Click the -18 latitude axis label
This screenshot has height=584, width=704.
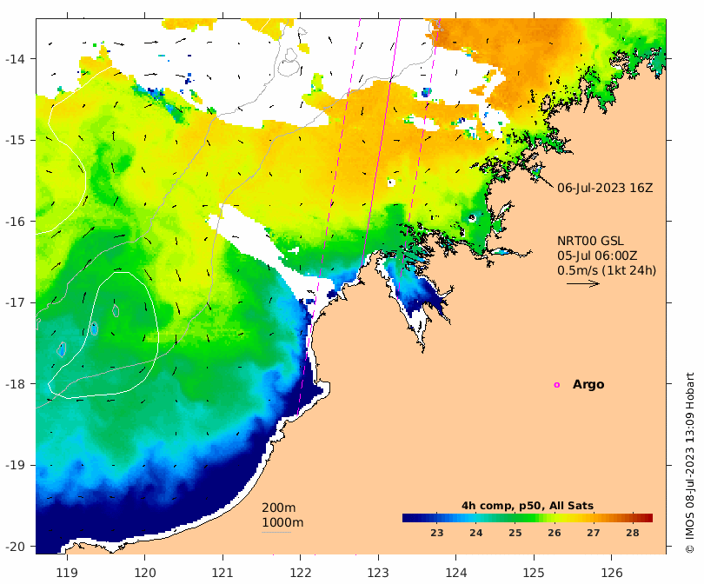pyautogui.click(x=15, y=384)
